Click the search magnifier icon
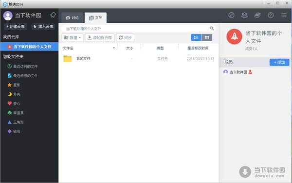This screenshot has width=292, height=183. point(212,29)
